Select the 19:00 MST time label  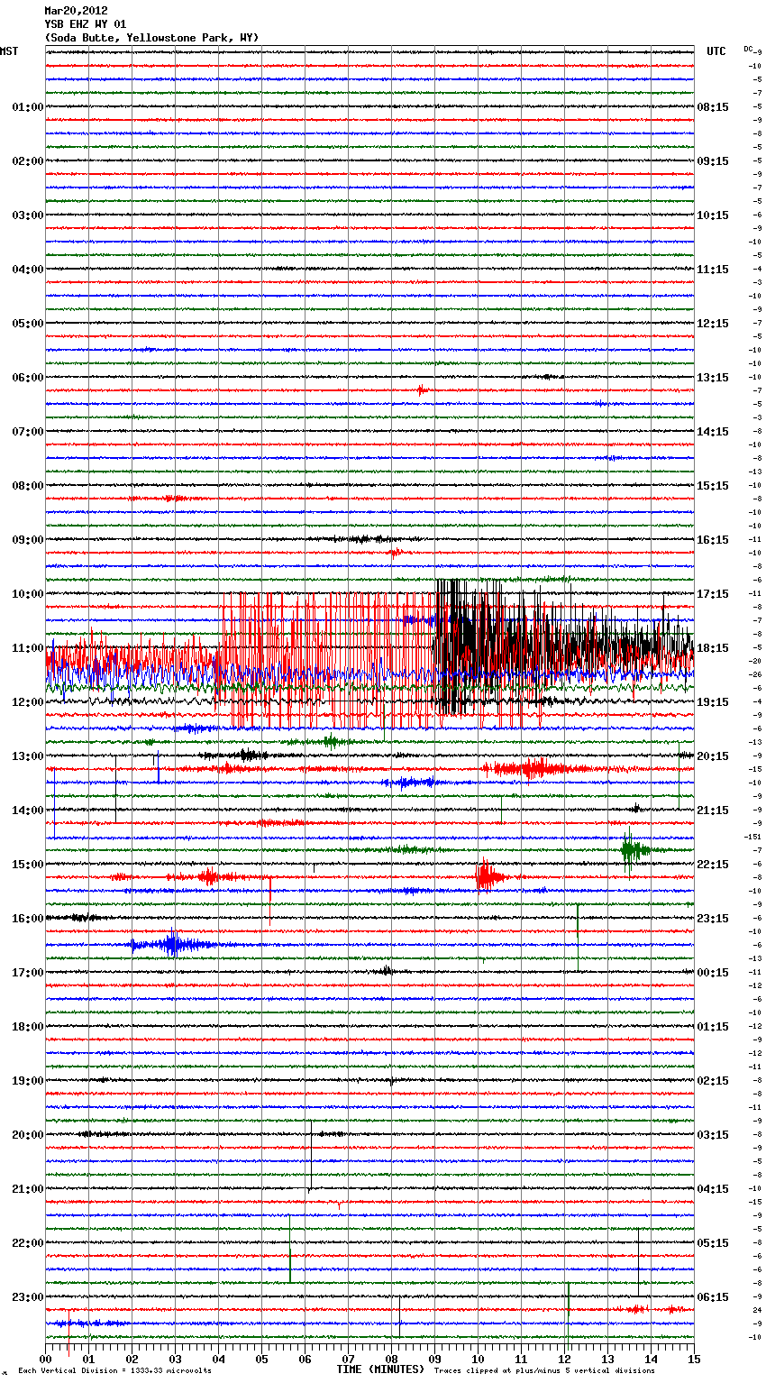tap(28, 1081)
